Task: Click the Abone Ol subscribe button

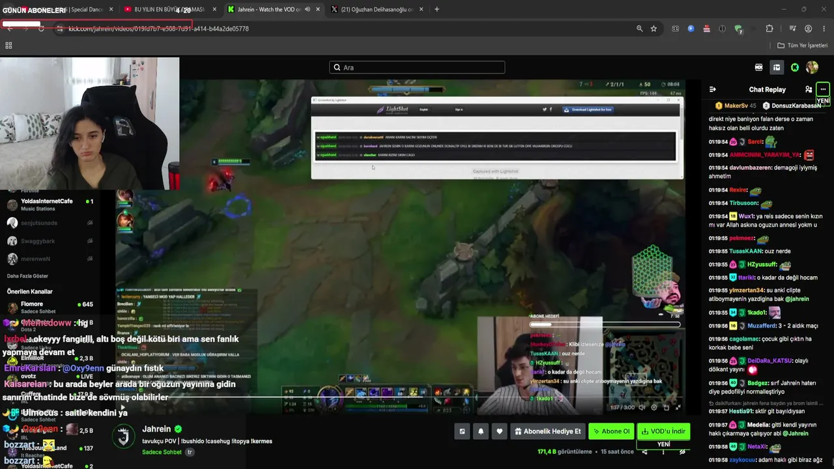Action: tap(611, 431)
